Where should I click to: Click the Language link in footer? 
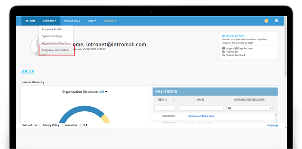point(272,125)
